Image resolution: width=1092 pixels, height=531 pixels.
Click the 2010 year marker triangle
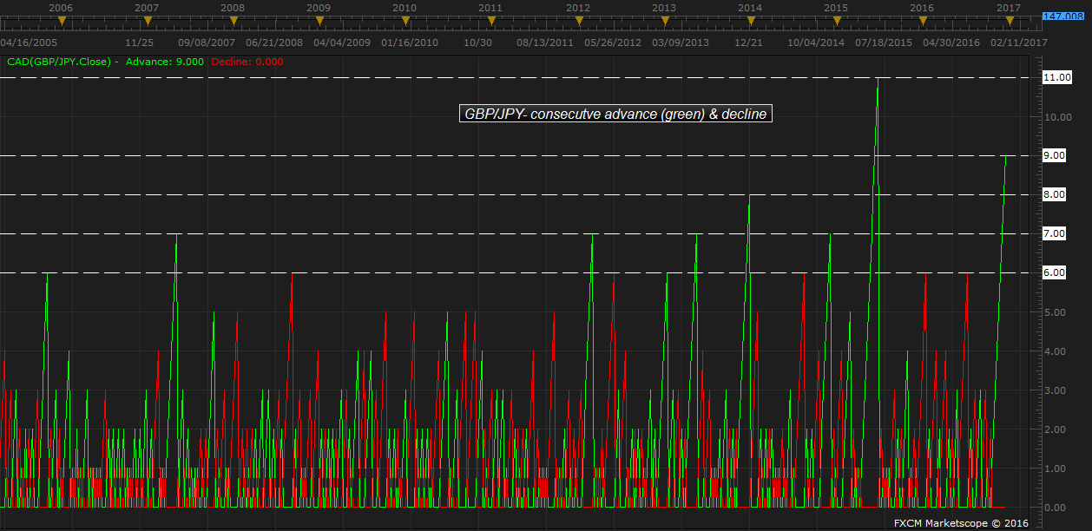[405, 21]
